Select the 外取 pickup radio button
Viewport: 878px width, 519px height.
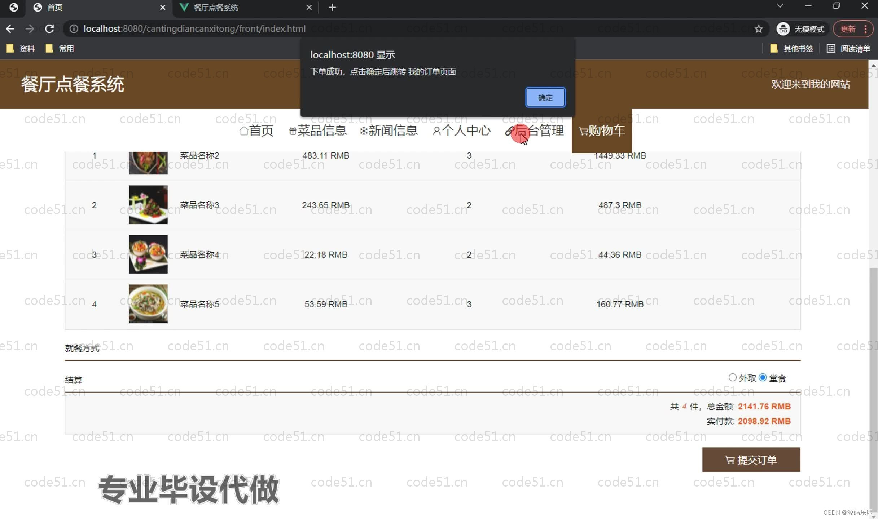tap(733, 377)
